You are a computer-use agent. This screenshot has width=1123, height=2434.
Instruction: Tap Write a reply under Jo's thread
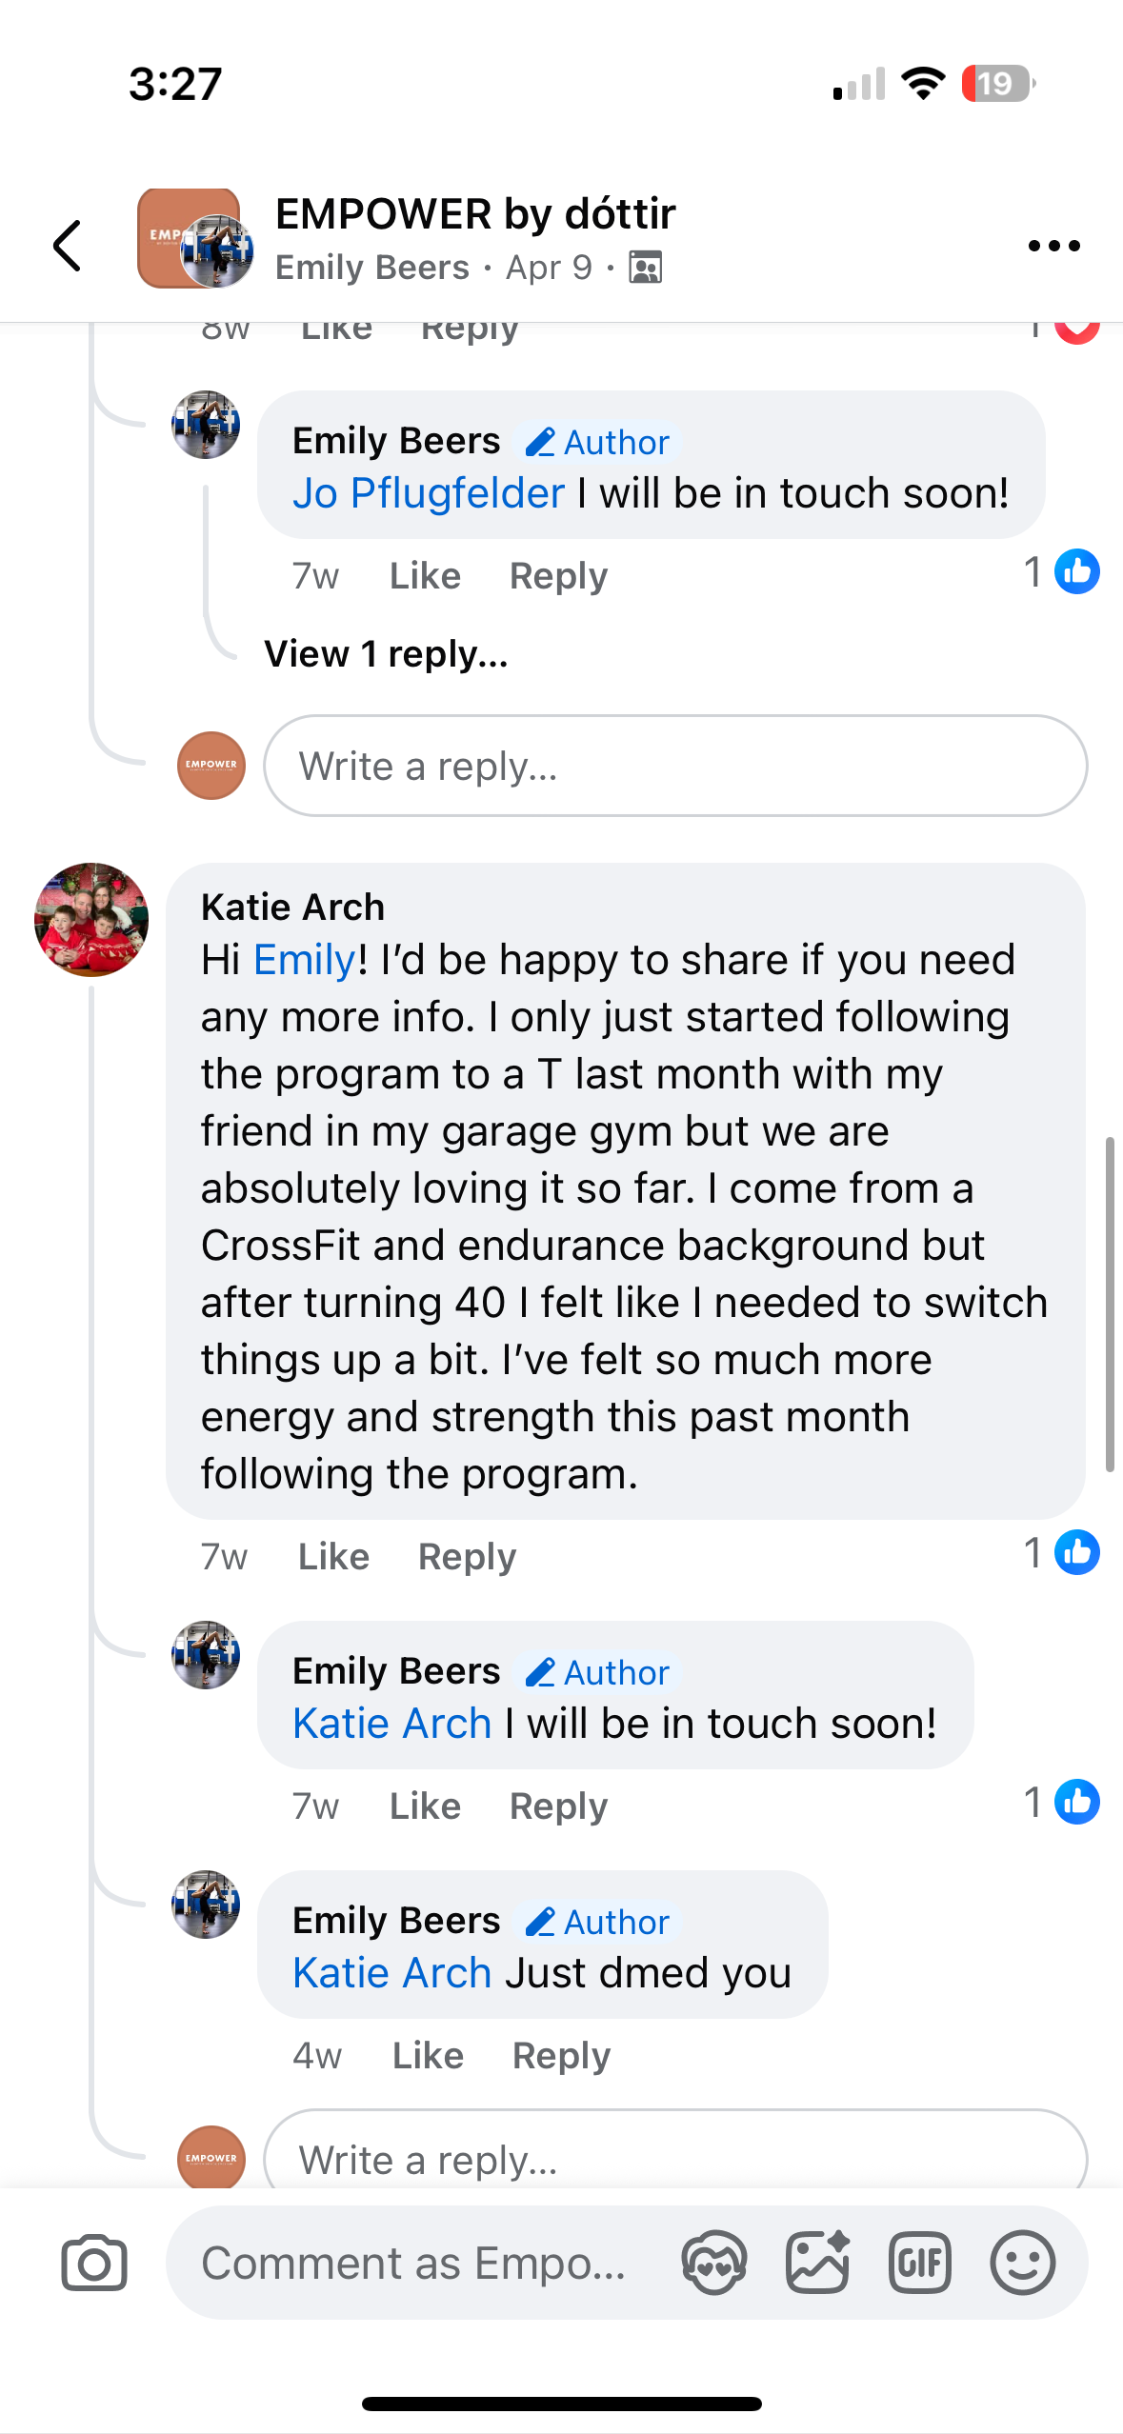point(674,766)
